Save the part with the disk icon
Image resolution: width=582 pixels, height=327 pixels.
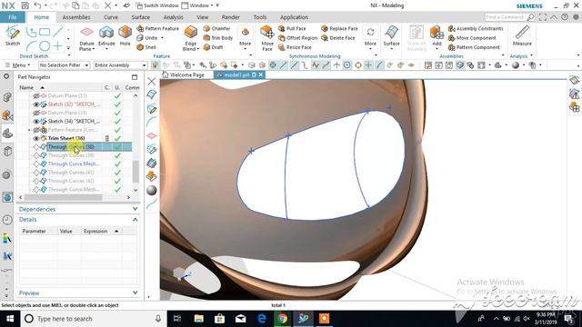25,5
